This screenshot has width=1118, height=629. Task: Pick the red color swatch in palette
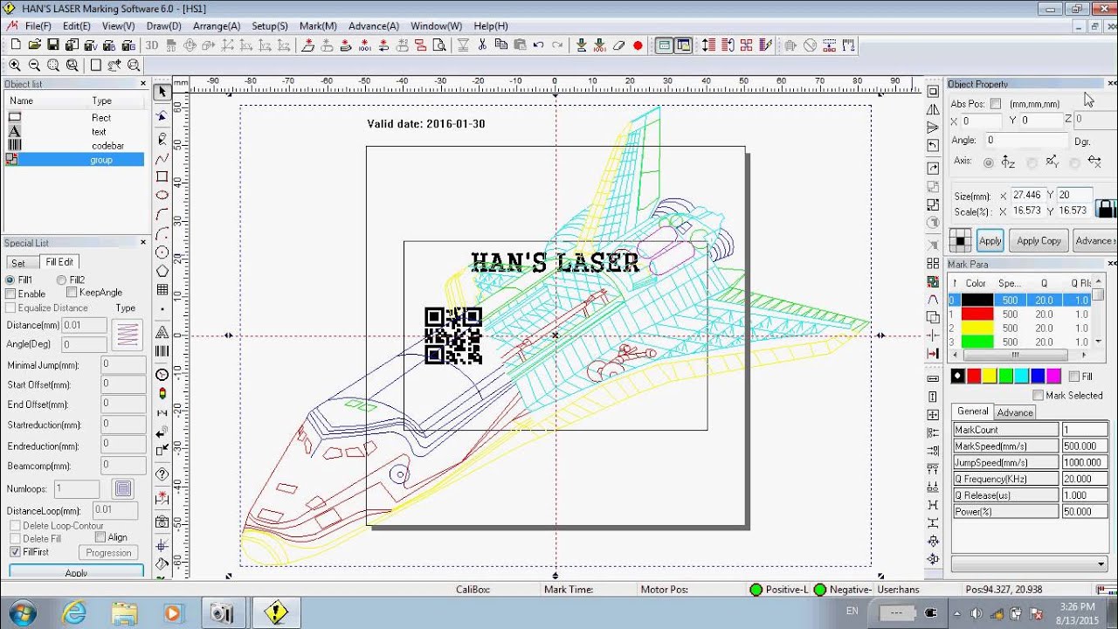tap(974, 377)
